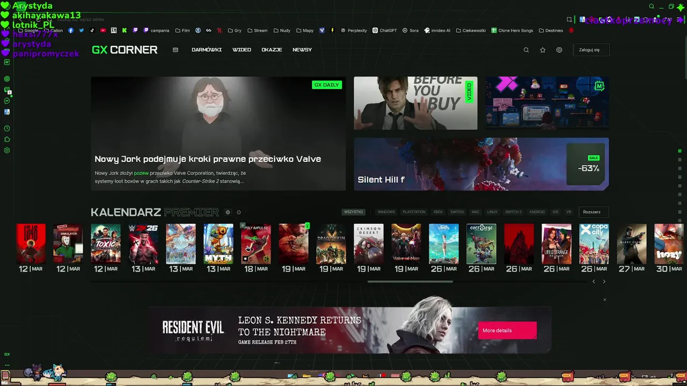
Task: Open the Gry bookmarks folder
Action: pos(235,31)
